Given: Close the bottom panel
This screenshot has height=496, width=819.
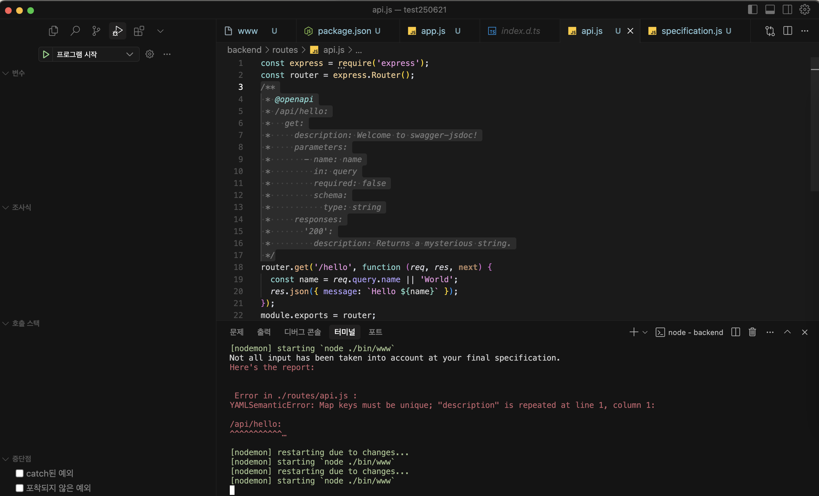Looking at the screenshot, I should tap(805, 332).
